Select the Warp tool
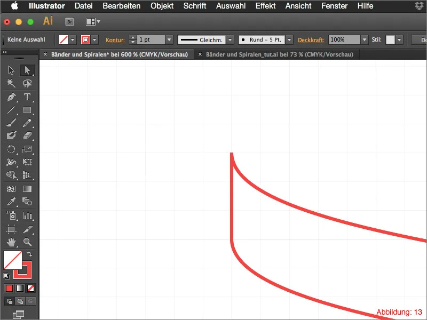 pyautogui.click(x=11, y=162)
